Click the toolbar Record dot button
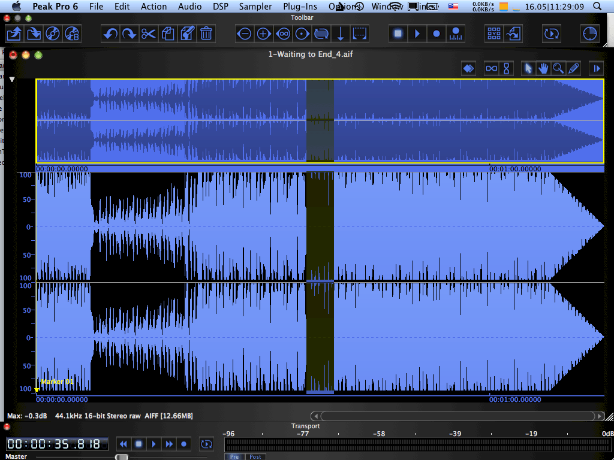Screen dimensions: 614x460 (437, 34)
